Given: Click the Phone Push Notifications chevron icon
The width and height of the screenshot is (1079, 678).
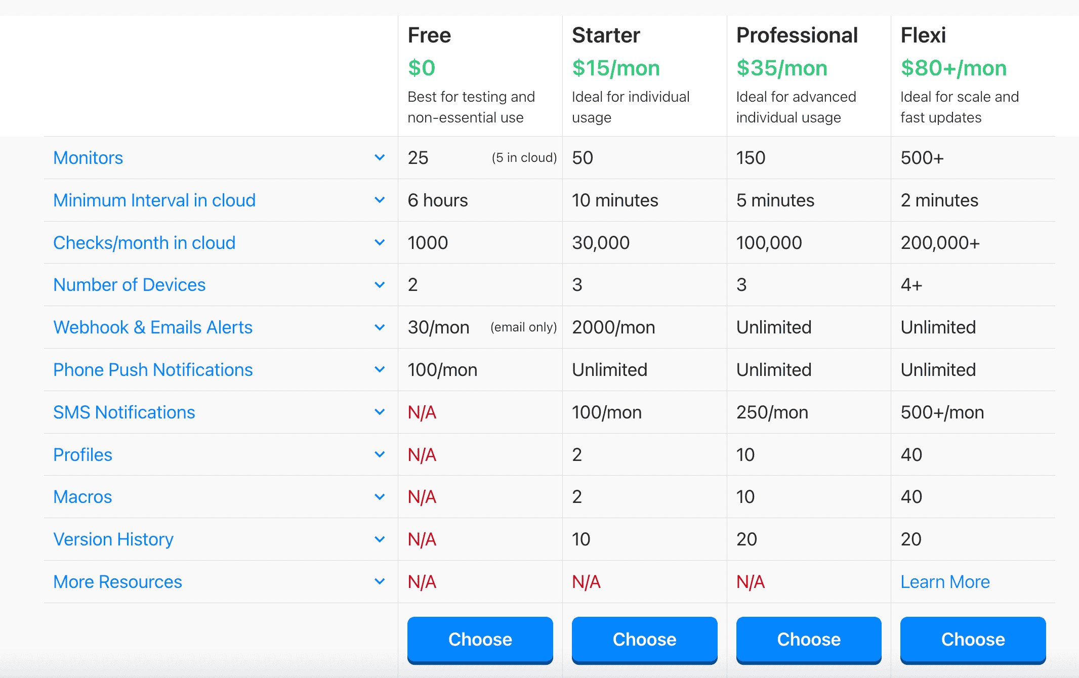Looking at the screenshot, I should tap(379, 369).
